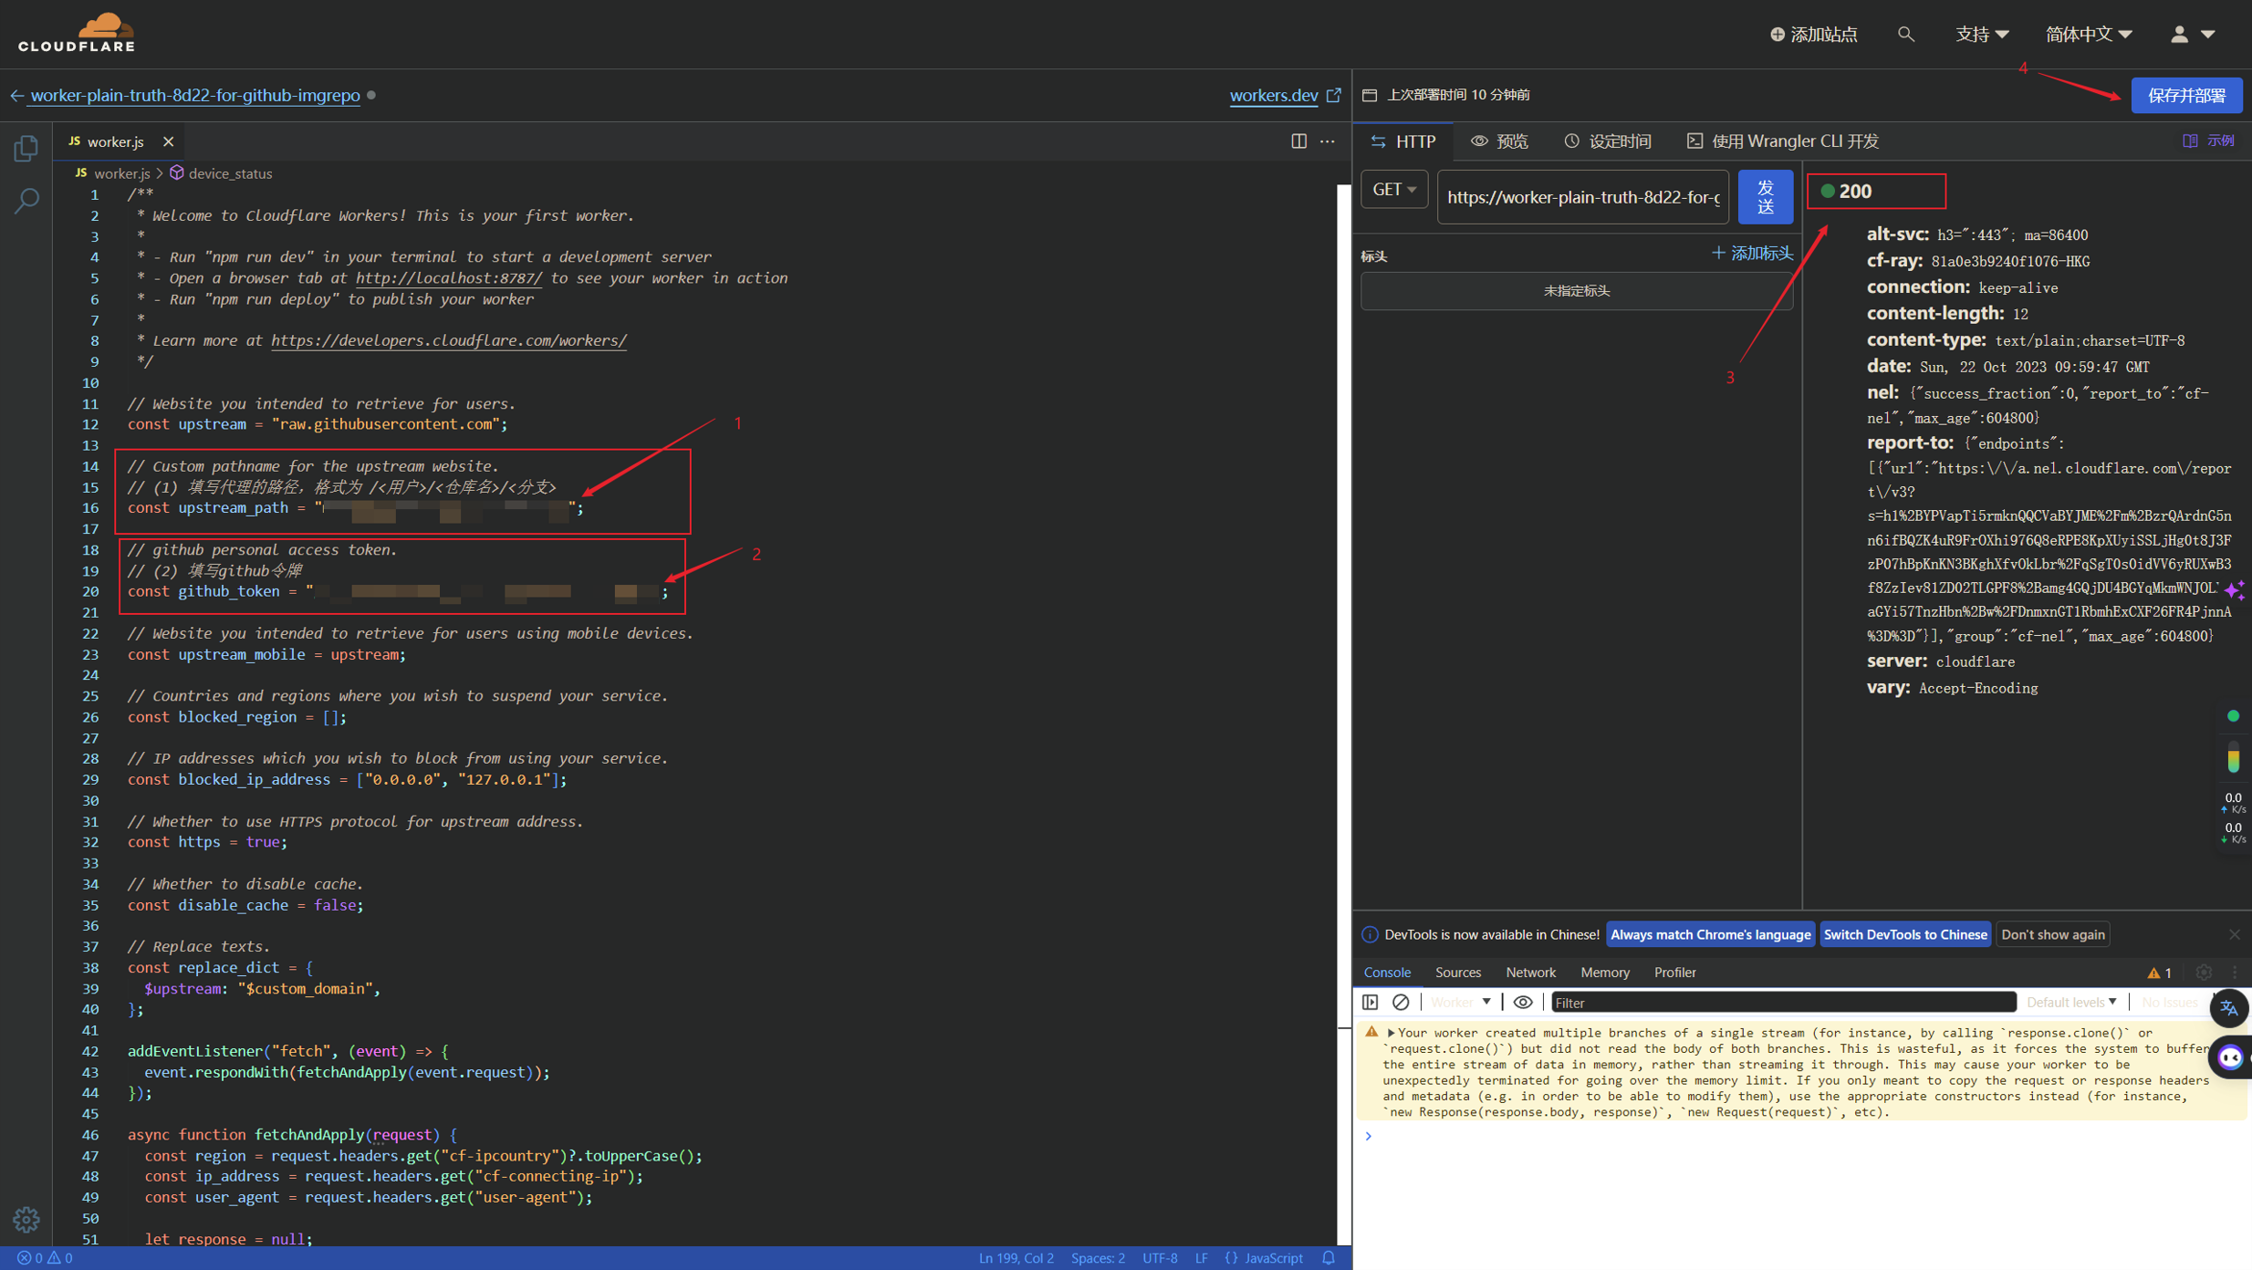
Task: Click 添加标头 add header
Action: coord(1752,254)
